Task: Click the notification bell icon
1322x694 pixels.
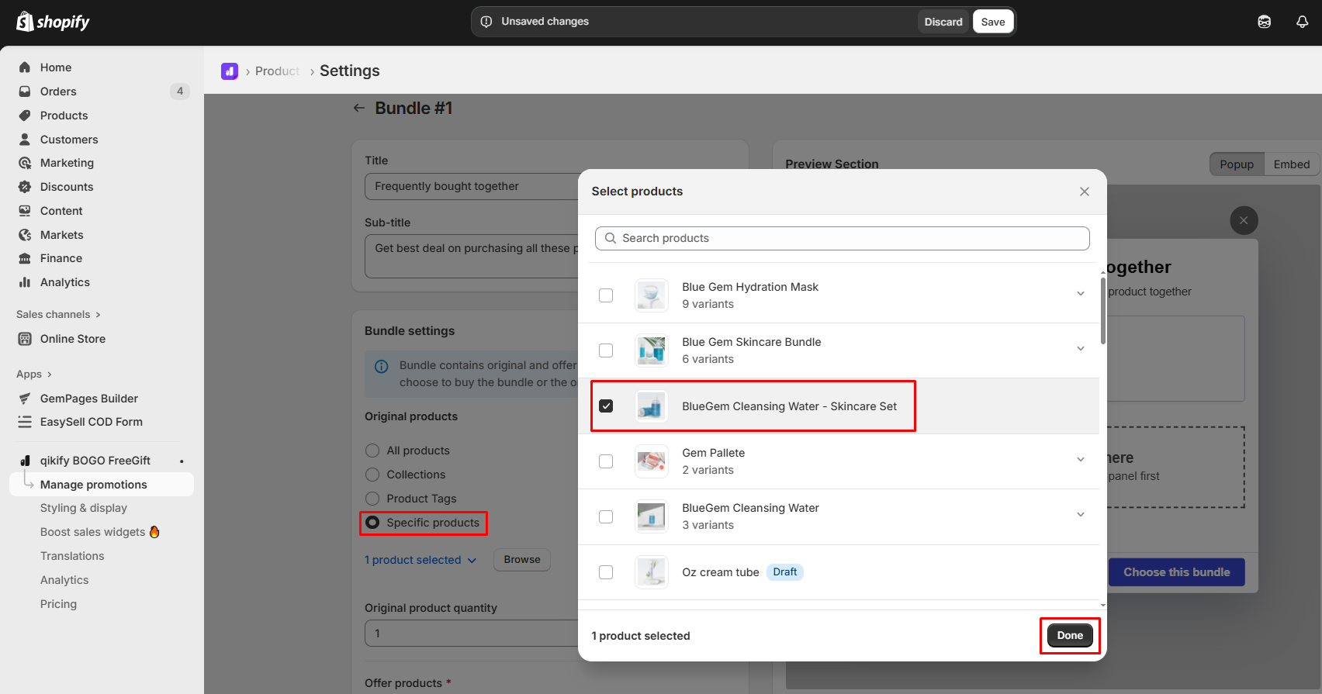Action: (1302, 22)
